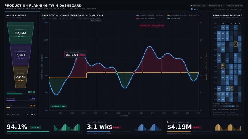Toggle the Capacity Shortfall legend entry

point(147,18)
